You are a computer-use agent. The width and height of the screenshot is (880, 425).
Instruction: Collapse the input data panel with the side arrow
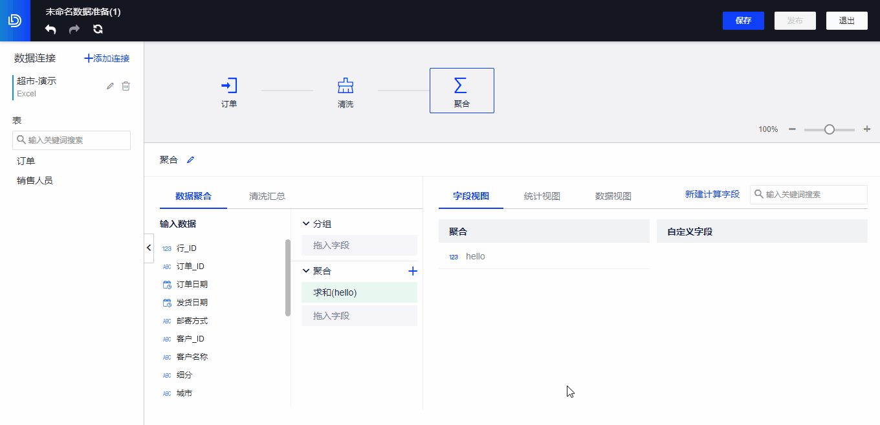149,247
